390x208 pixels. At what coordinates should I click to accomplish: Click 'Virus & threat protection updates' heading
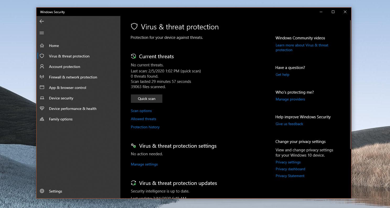tap(178, 183)
